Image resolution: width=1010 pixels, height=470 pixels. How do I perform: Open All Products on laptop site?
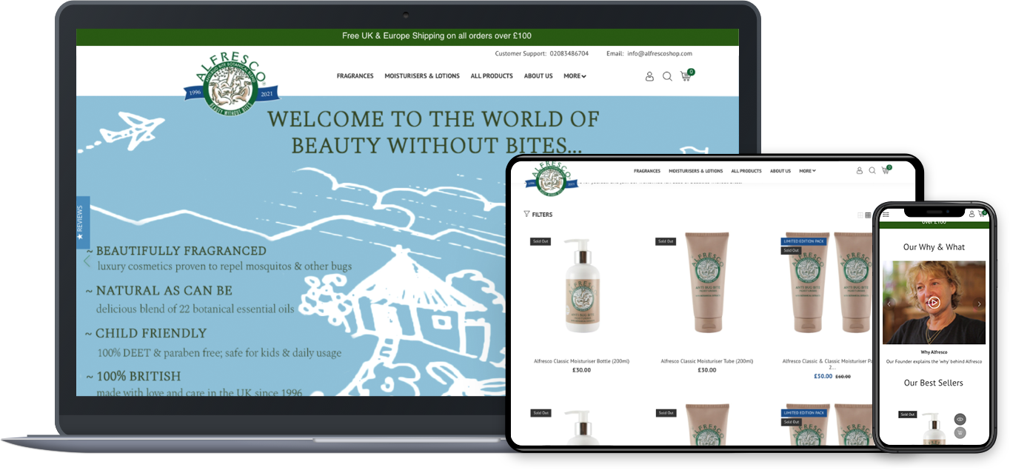[x=492, y=76]
